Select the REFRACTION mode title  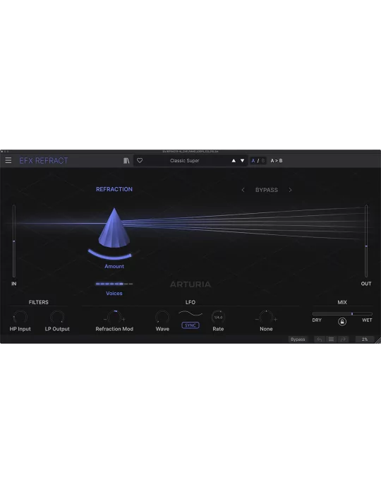coord(114,189)
